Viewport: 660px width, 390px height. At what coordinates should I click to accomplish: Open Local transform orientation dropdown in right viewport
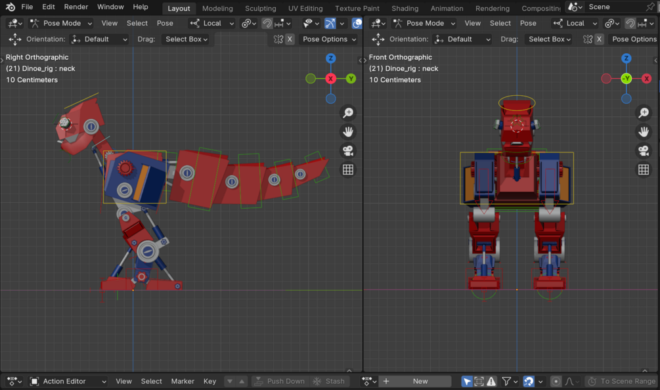575,23
